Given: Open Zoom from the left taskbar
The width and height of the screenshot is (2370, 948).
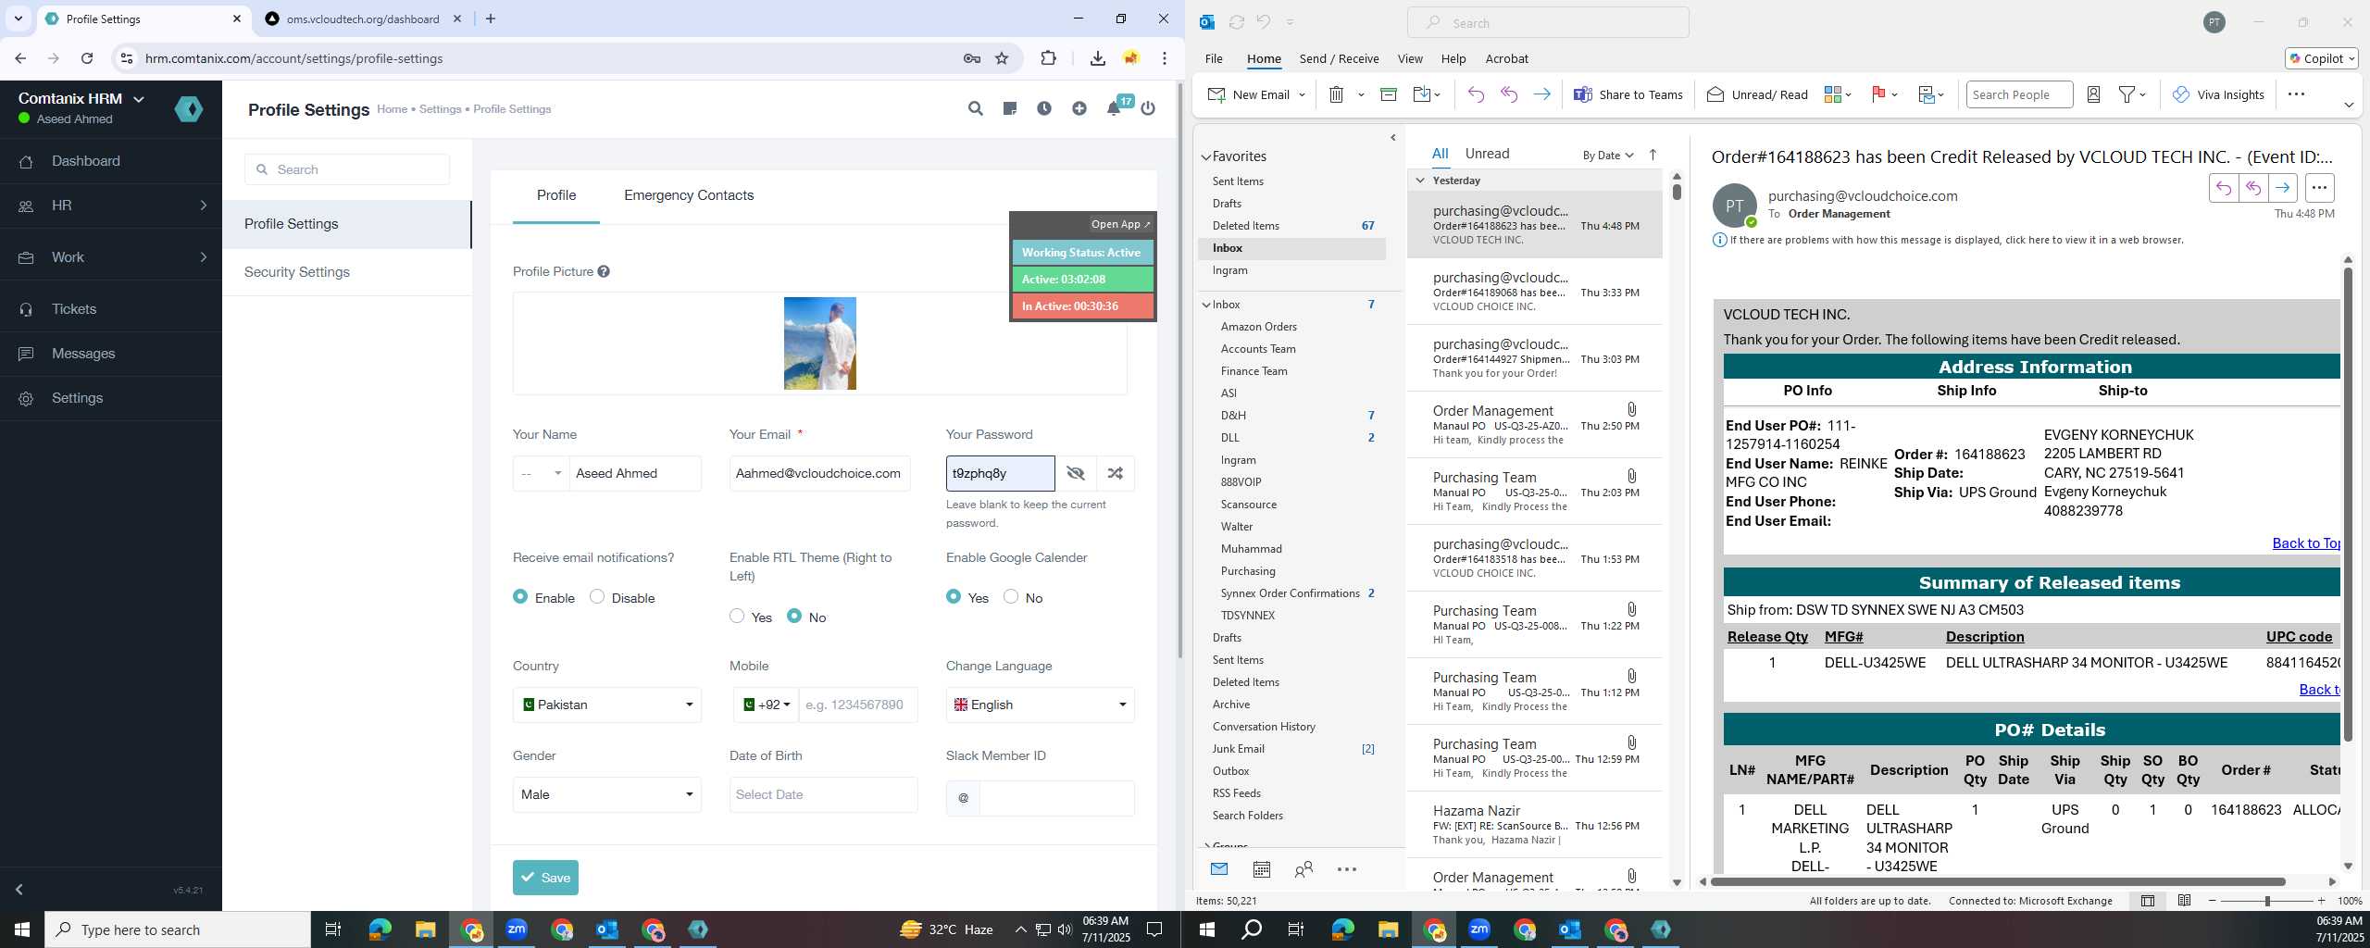Looking at the screenshot, I should point(517,929).
